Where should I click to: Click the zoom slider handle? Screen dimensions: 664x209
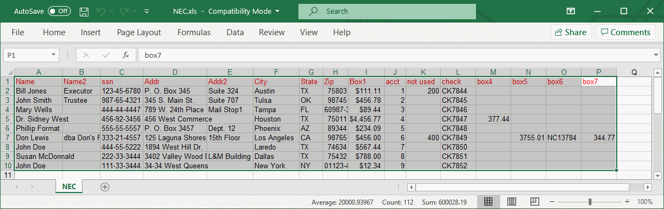point(590,202)
